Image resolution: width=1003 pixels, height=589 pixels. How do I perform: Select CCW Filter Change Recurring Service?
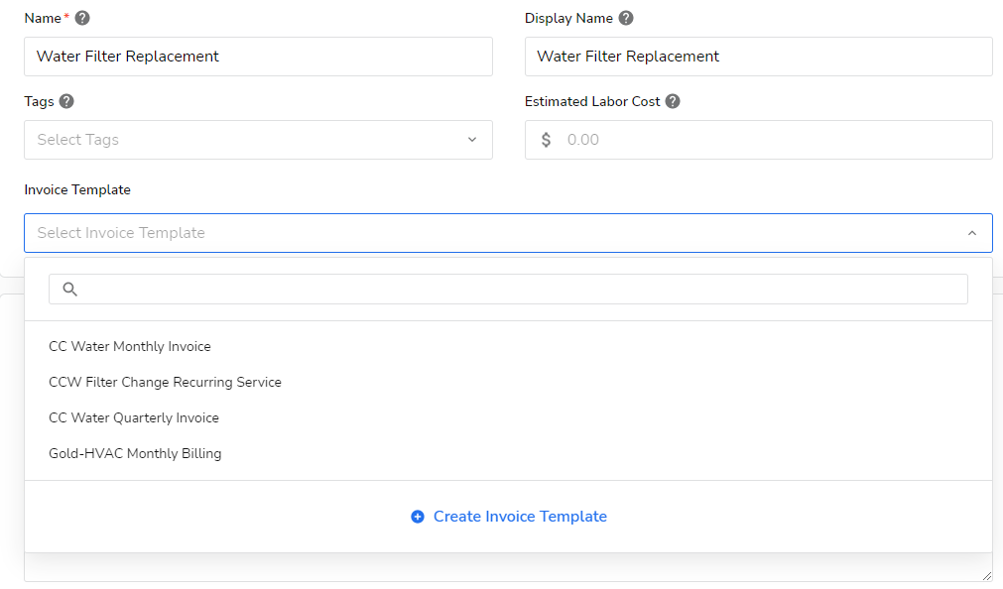point(166,382)
